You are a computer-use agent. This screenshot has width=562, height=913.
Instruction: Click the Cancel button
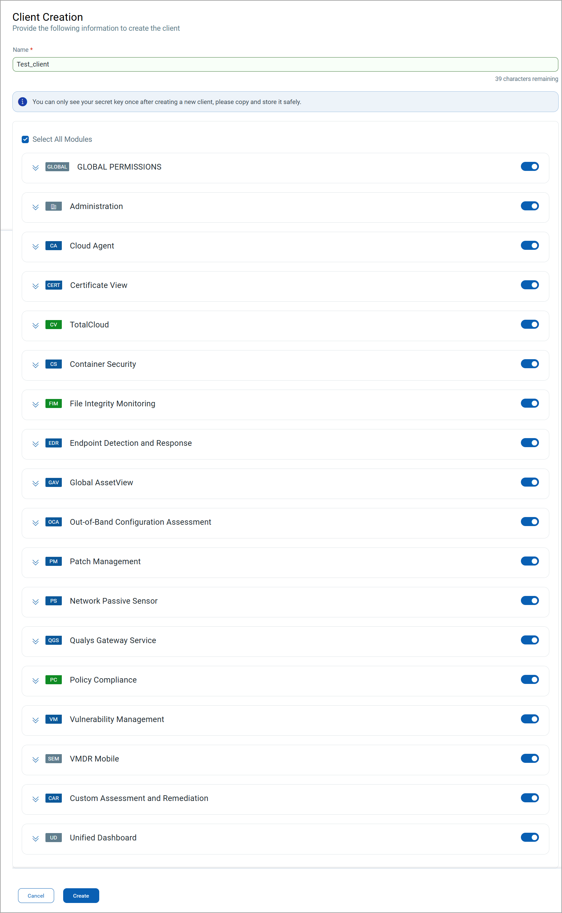36,895
